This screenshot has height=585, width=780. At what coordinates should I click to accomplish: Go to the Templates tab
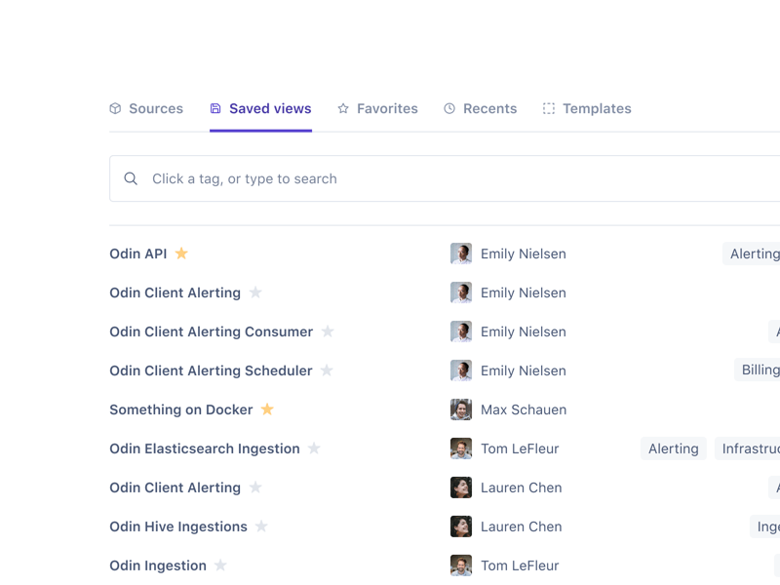point(587,109)
